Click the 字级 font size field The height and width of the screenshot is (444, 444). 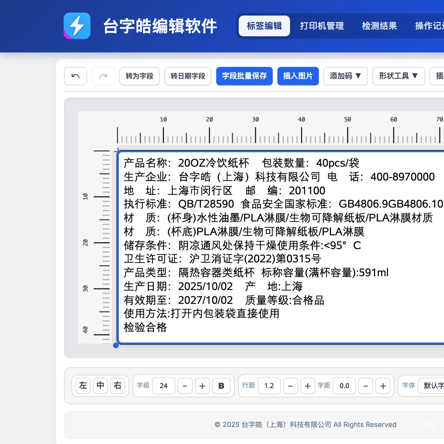coord(164,386)
